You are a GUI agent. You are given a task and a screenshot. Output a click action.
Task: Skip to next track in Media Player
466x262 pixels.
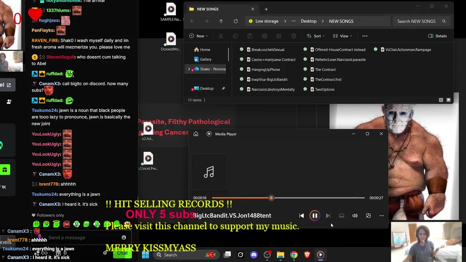[x=328, y=216]
